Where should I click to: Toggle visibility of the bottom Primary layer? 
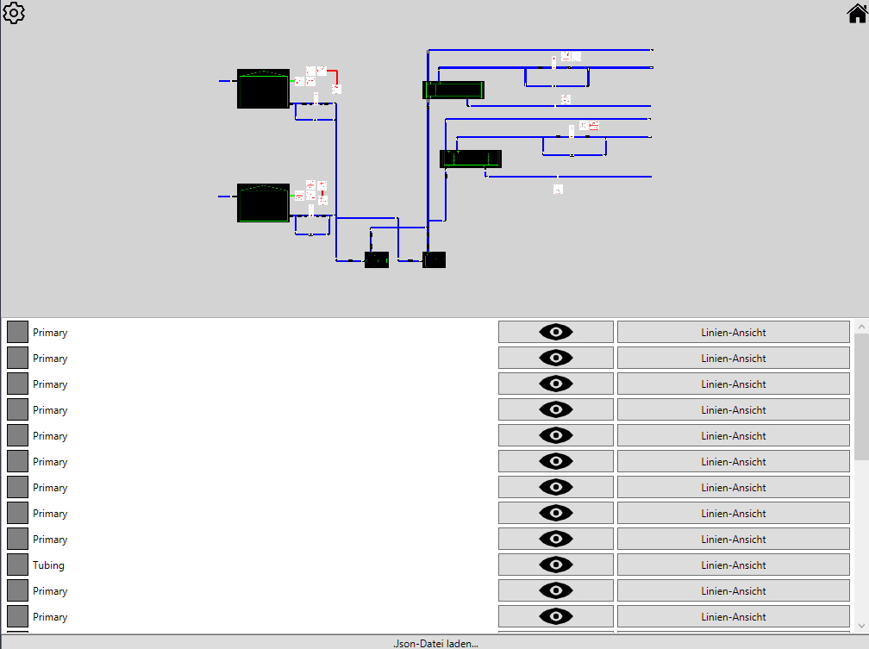coord(555,616)
